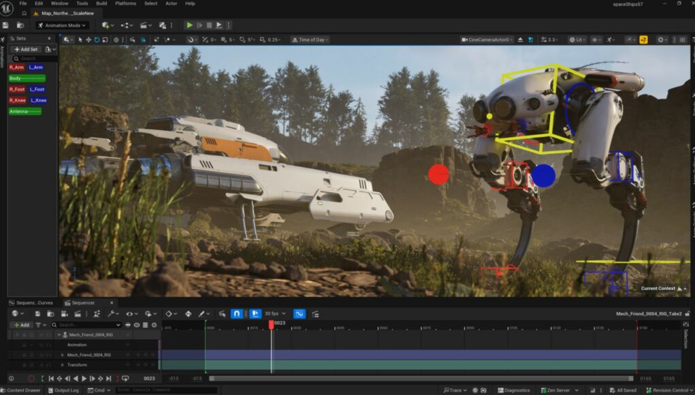695x395 pixels.
Task: Click the red playhead marker at 0023
Action: (x=271, y=324)
